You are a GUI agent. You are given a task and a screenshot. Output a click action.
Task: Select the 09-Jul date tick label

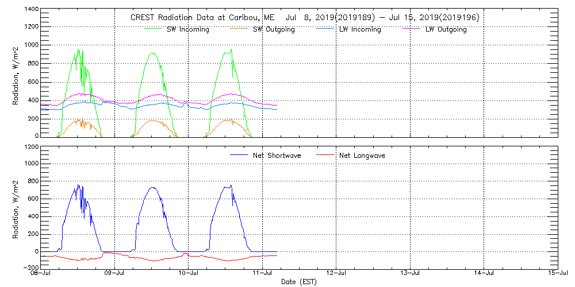[114, 273]
